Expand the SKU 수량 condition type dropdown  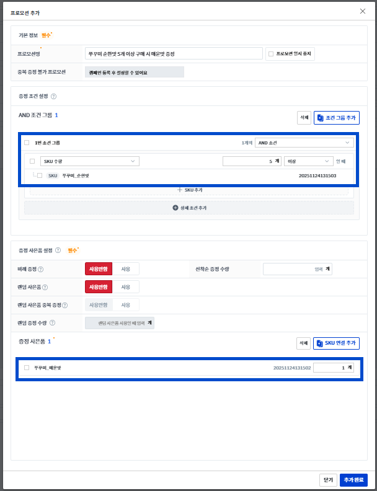pyautogui.click(x=90, y=161)
